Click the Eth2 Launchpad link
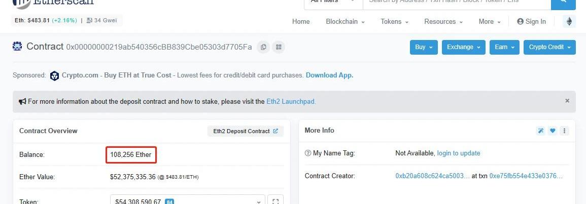Image resolution: width=586 pixels, height=204 pixels. [x=291, y=101]
